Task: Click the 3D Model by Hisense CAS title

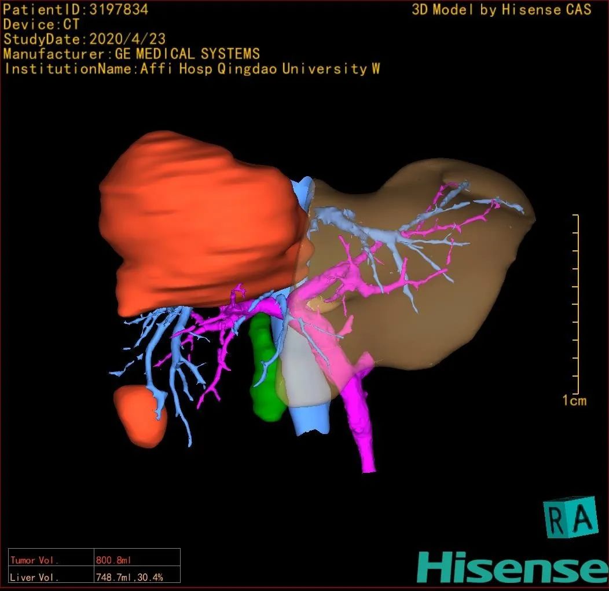Action: coord(501,10)
